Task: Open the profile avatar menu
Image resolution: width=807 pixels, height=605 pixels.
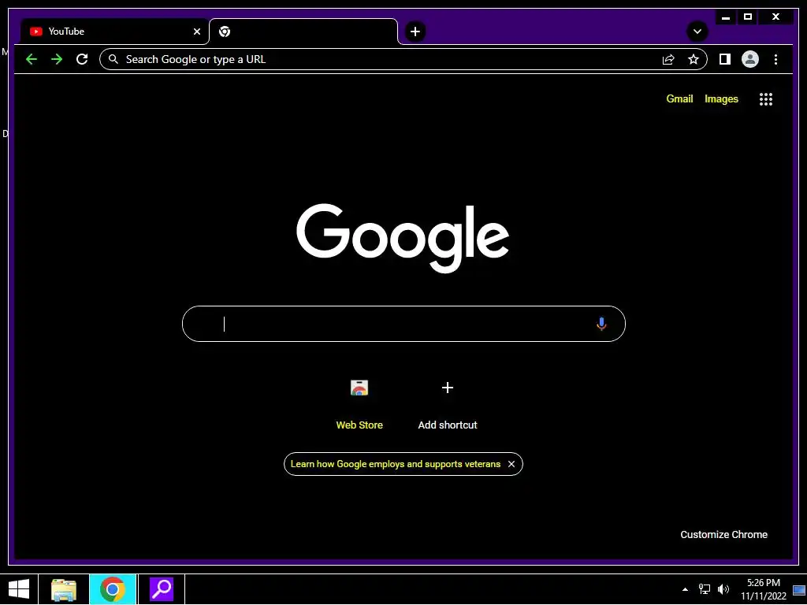Action: click(750, 59)
